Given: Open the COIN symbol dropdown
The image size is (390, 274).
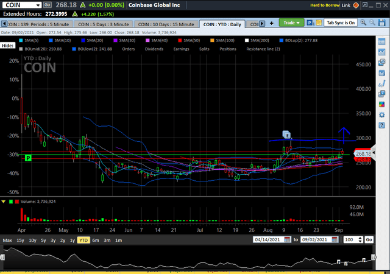Looking at the screenshot, I should pyautogui.click(x=38, y=5).
